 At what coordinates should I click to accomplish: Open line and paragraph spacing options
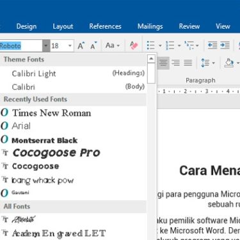tap(207, 63)
